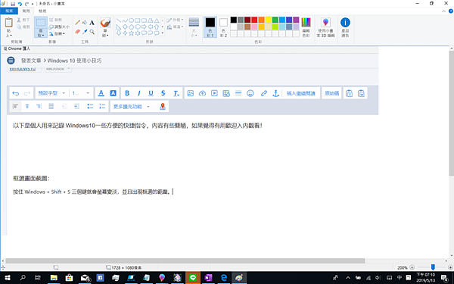Pick the green color swatch
This screenshot has width=454, height=284.
point(275,20)
